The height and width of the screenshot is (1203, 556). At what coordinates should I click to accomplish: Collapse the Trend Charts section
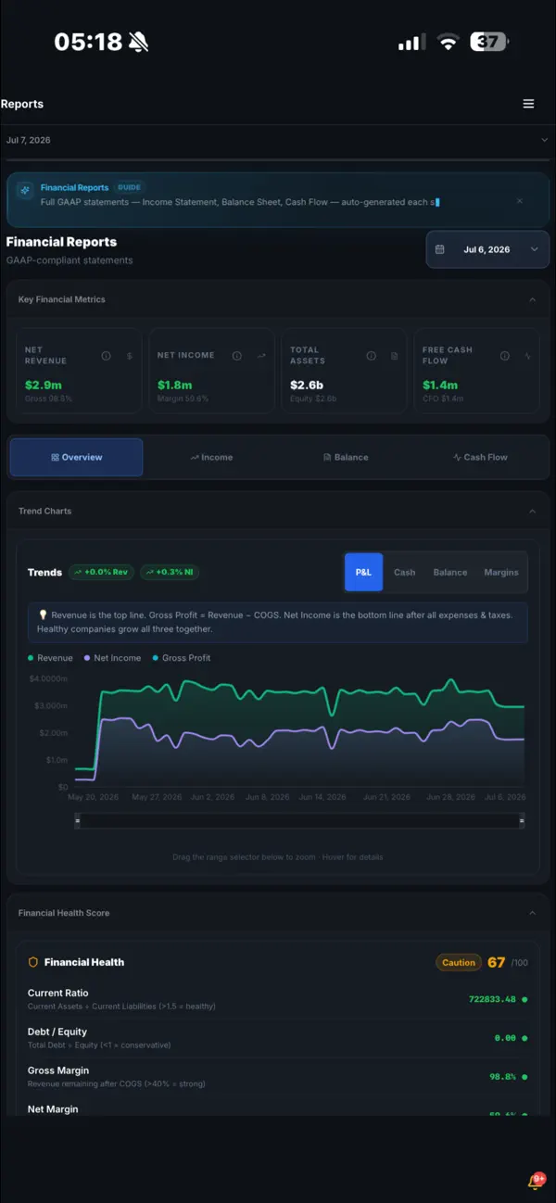click(x=532, y=511)
